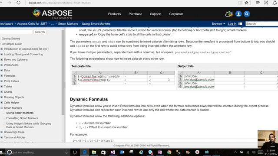Image resolution: width=278 pixels, height=156 pixels.
Task: Click the header Search input field
Action: pos(261,24)
